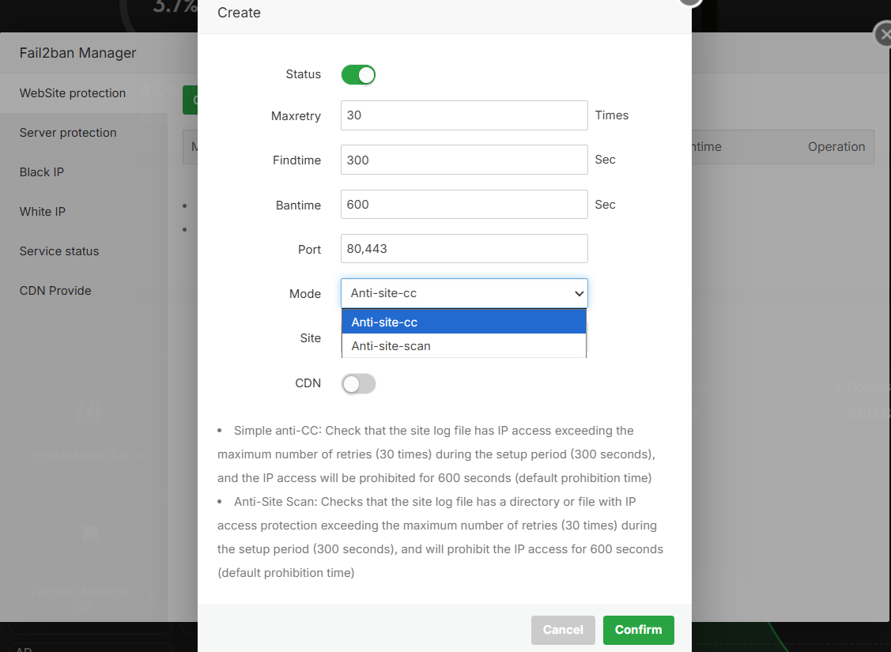Close the Fail2ban Manager window
Viewport: 891px width, 652px height.
point(885,36)
